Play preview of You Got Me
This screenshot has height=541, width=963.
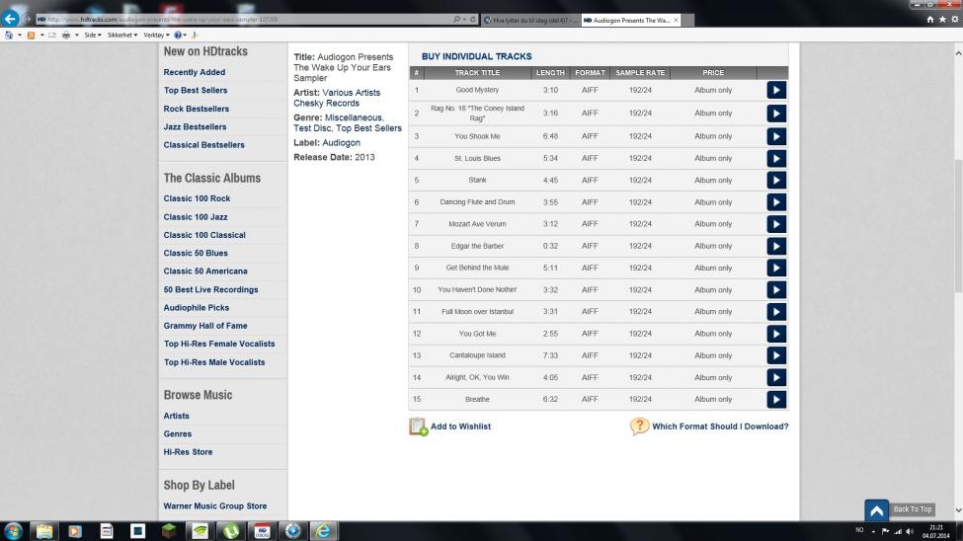[x=776, y=334]
